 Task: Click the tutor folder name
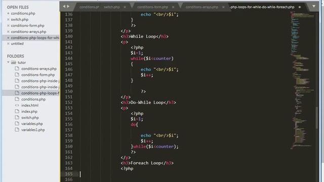21,62
